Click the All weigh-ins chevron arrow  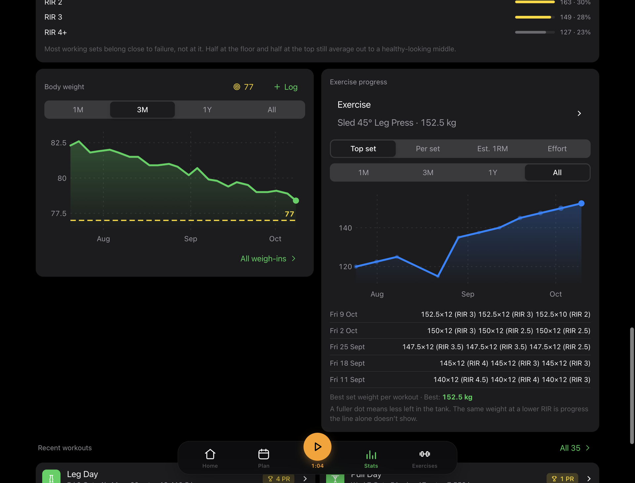tap(293, 259)
